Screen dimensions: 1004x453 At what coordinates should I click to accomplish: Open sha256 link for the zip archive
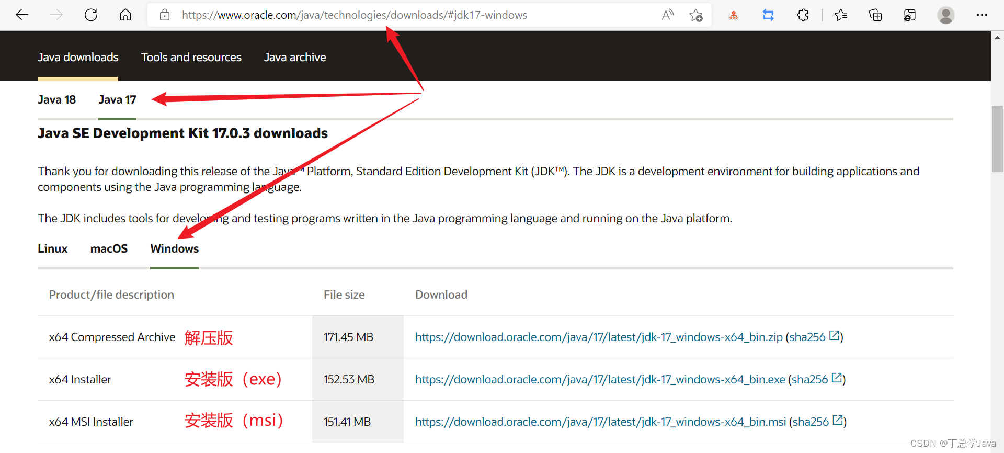pos(814,337)
